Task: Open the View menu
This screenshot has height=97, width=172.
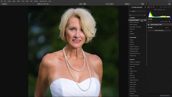Action: [x=31, y=1]
